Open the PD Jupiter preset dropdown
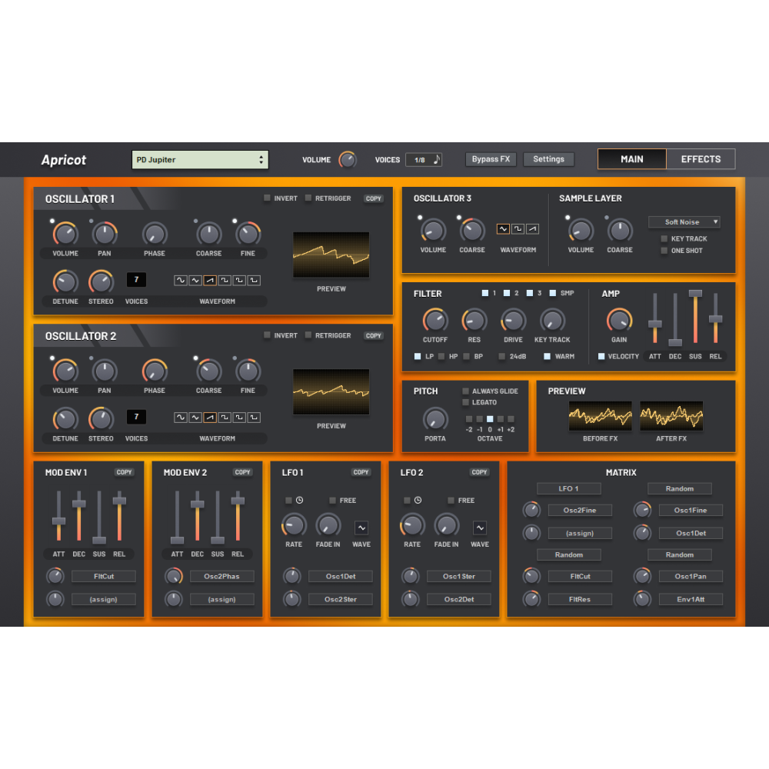The width and height of the screenshot is (769, 769). click(x=200, y=160)
